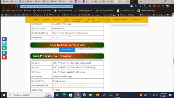This screenshot has width=174, height=98.
Task: Open the Hollywood menu item
Action: (x=56, y=20)
